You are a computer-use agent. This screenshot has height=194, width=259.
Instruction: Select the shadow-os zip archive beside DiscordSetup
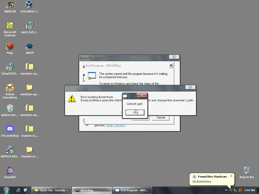(30, 131)
